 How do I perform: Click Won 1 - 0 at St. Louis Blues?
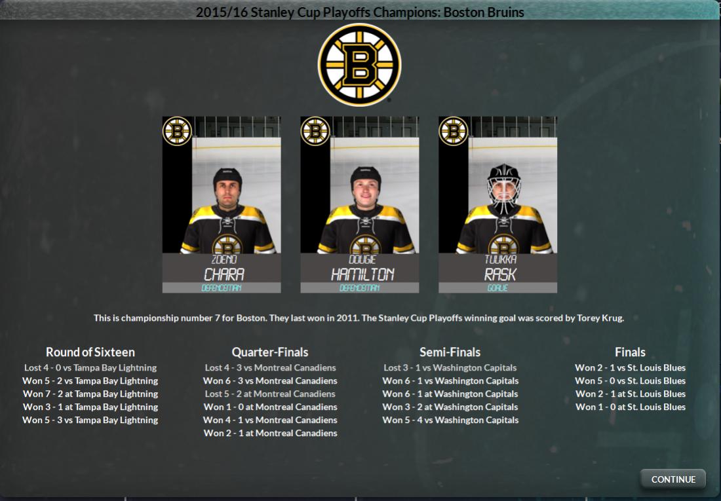click(x=630, y=407)
